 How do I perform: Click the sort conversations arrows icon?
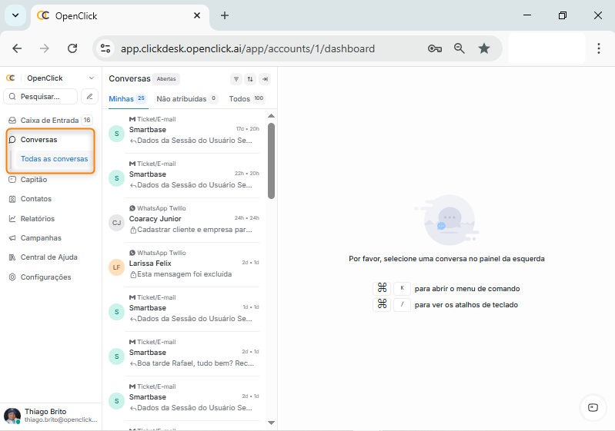(250, 79)
